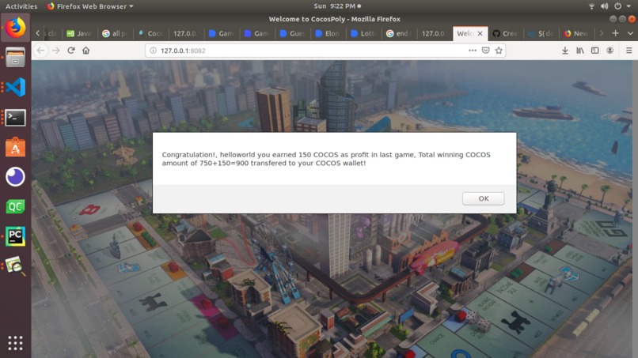Go to the Firefox home page
This screenshot has width=638, height=358.
coord(85,51)
